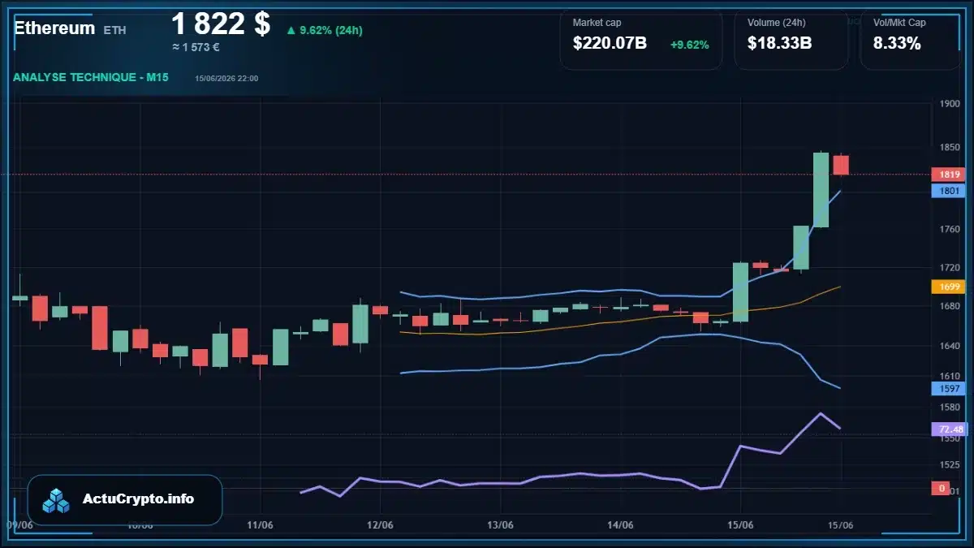Click the 8.33% Vol/Mkt Cap value
The image size is (974, 548).
point(897,44)
